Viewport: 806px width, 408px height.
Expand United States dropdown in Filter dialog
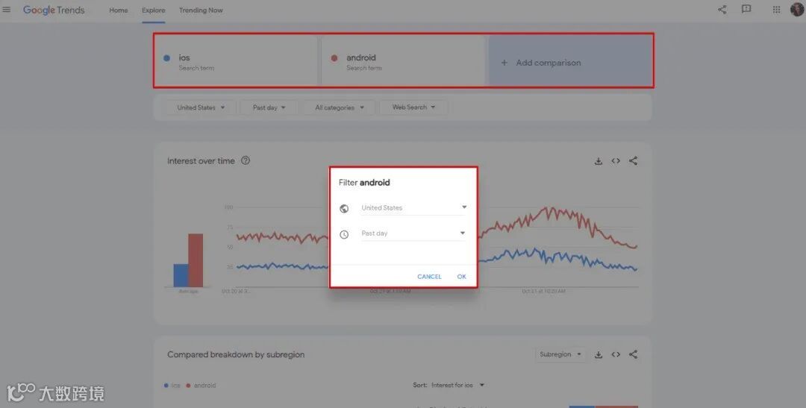click(413, 207)
